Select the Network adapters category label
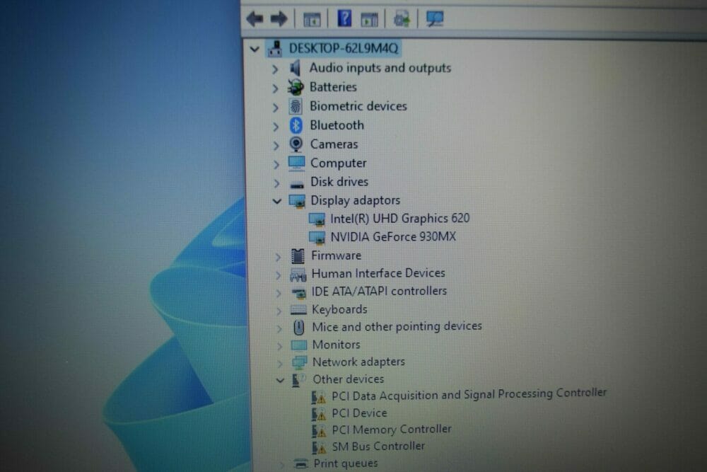Screen dimensions: 707x472 [x=359, y=362]
